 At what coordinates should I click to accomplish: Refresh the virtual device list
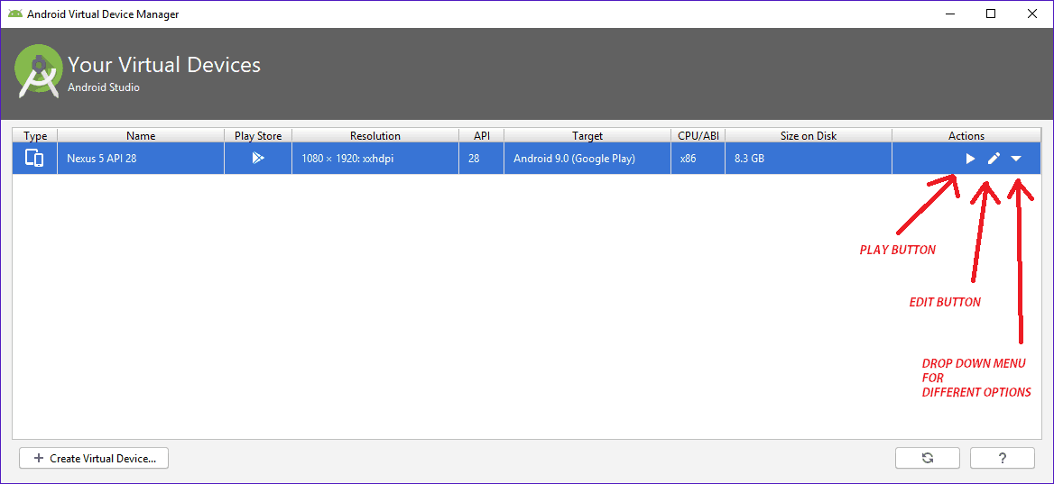(928, 459)
